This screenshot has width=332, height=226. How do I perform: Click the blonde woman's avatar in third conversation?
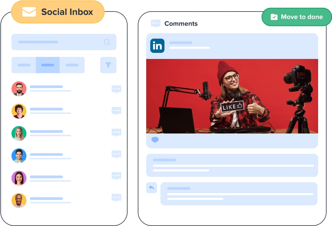pyautogui.click(x=19, y=133)
